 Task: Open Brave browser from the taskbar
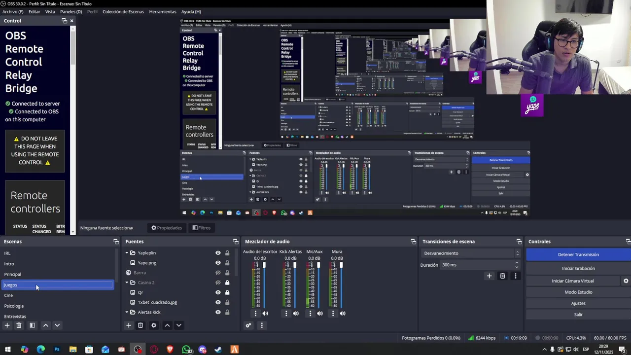point(170,350)
